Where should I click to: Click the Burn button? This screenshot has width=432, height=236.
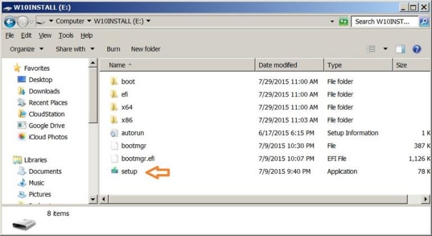click(113, 49)
